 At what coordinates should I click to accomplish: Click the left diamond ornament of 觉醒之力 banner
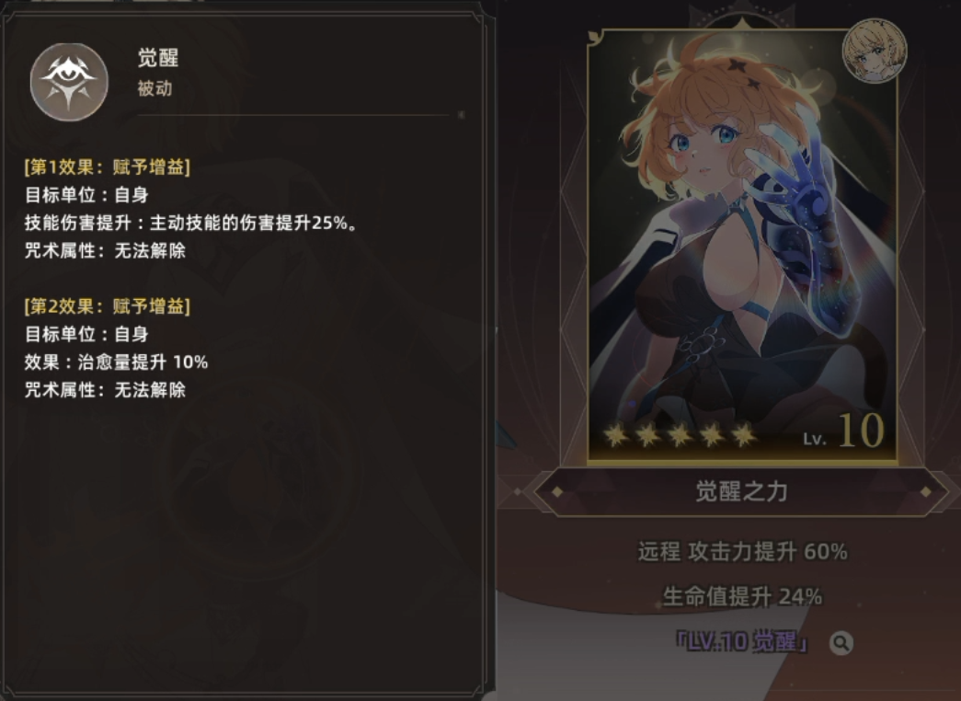click(557, 492)
